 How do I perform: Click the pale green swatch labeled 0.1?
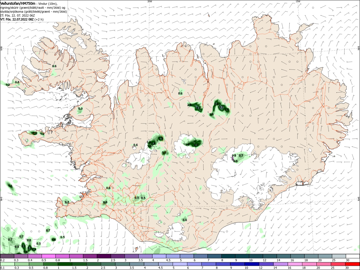pyautogui.click(x=7, y=264)
